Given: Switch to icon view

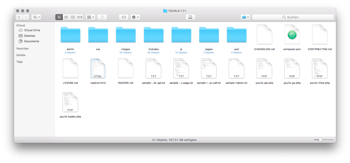Looking at the screenshot, I should (x=59, y=17).
